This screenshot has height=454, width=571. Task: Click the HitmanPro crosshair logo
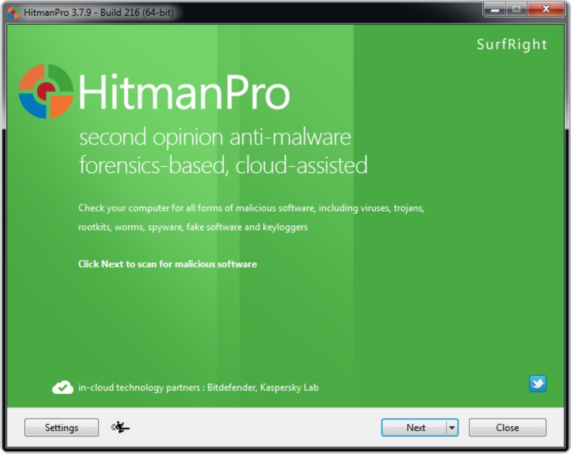click(x=46, y=91)
